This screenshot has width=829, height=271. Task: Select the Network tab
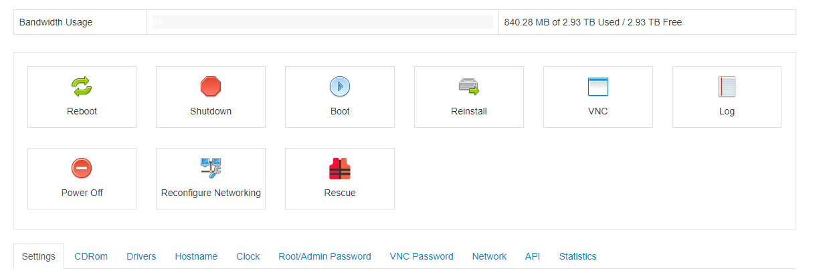(x=489, y=256)
